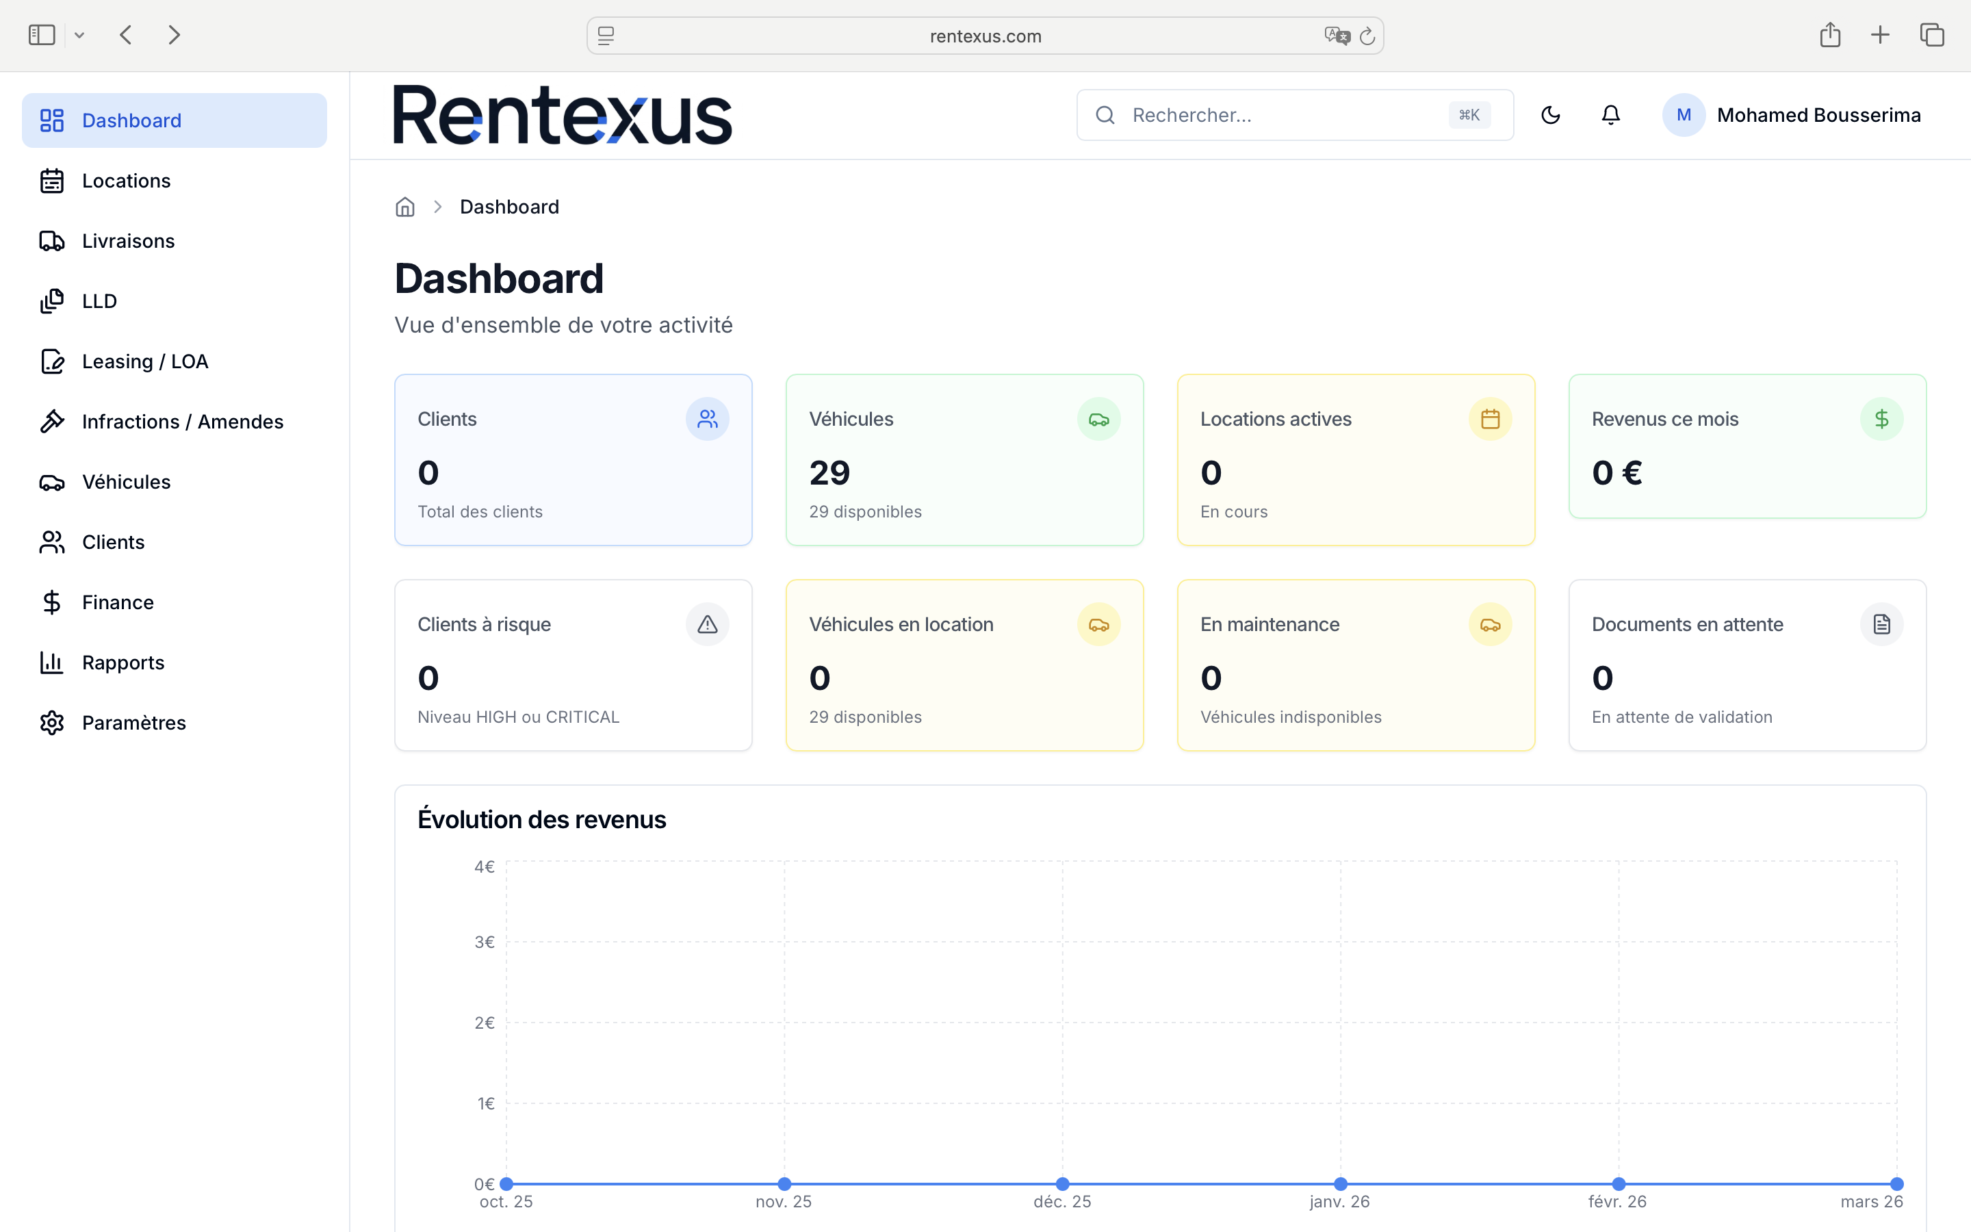Click the Locations actives calendar icon
The width and height of the screenshot is (1971, 1232).
coord(1490,419)
